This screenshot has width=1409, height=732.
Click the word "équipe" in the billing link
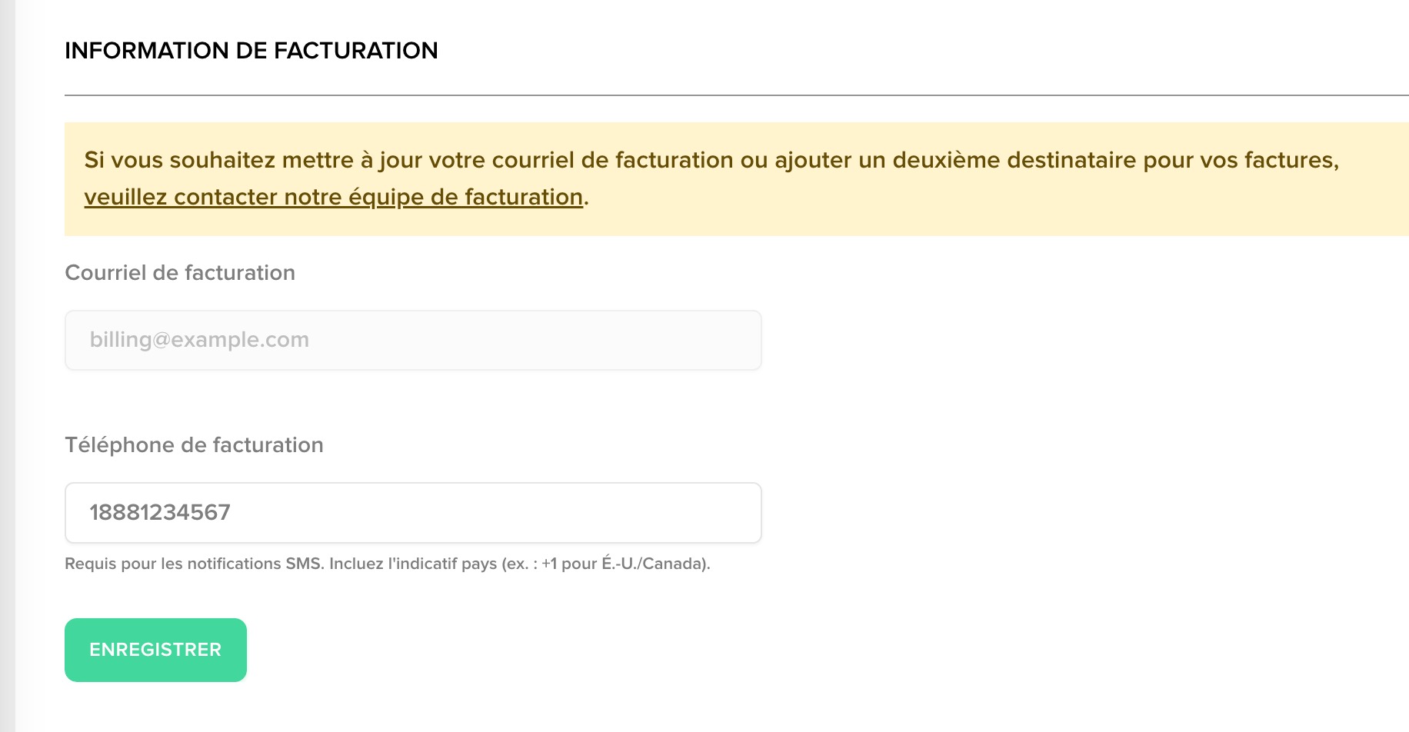[385, 198]
